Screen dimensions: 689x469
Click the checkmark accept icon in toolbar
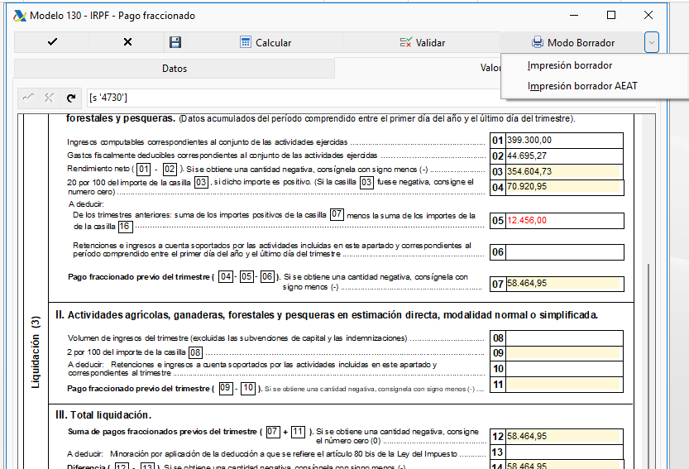tap(52, 42)
